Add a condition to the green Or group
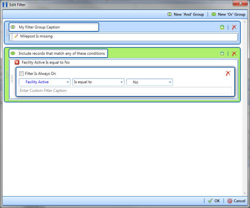Image resolution: width=250 pixels, height=208 pixels. (222, 53)
